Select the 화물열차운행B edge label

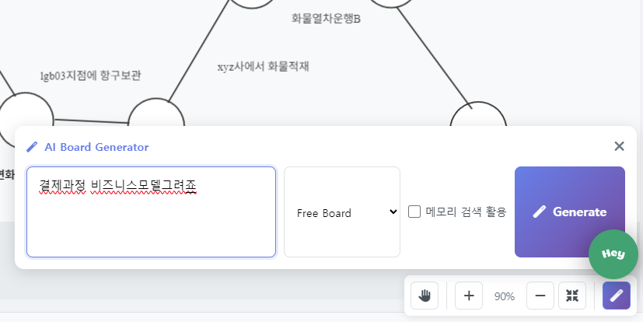[x=325, y=18]
